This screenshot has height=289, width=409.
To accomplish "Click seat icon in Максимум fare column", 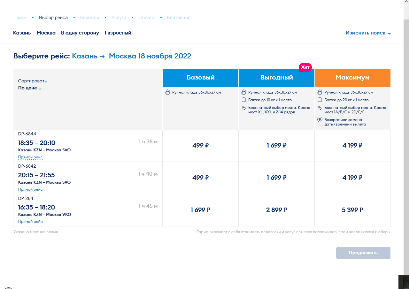I will pyautogui.click(x=320, y=108).
